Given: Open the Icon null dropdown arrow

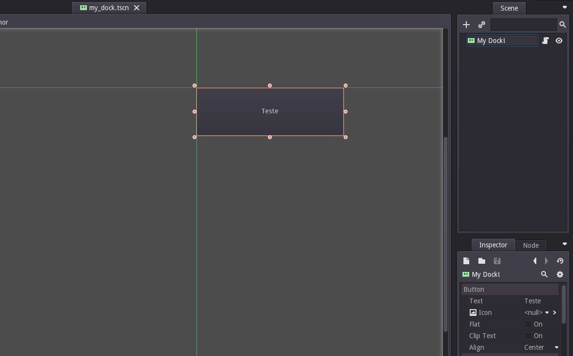Looking at the screenshot, I should tap(547, 313).
